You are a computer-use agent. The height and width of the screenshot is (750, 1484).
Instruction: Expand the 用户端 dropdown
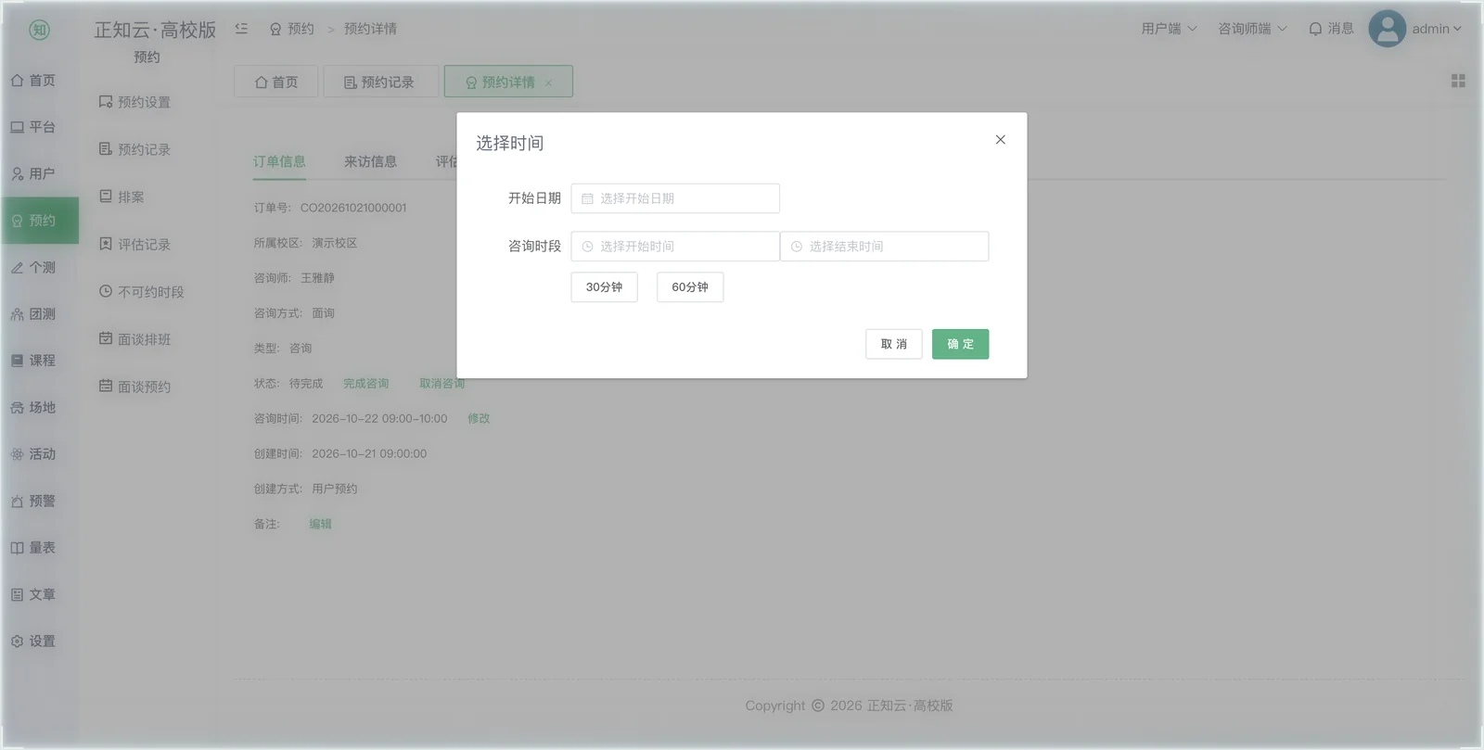coord(1169,29)
